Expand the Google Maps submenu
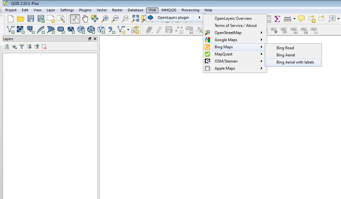The image size is (341, 199). pyautogui.click(x=235, y=40)
